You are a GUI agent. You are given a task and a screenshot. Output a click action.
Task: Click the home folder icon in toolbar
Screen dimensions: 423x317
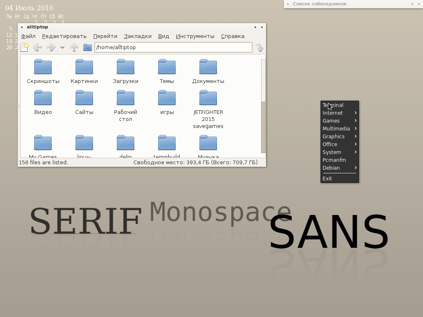click(x=88, y=47)
